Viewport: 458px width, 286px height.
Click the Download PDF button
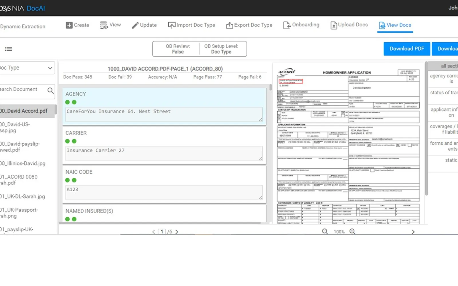[407, 49]
